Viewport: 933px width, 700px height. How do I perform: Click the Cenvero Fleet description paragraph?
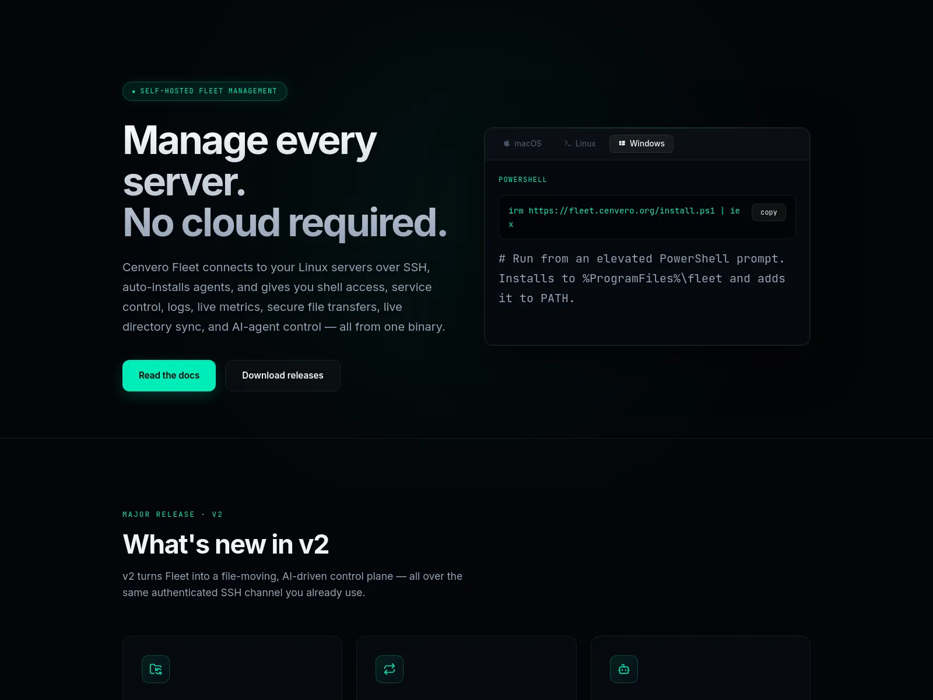coord(284,297)
